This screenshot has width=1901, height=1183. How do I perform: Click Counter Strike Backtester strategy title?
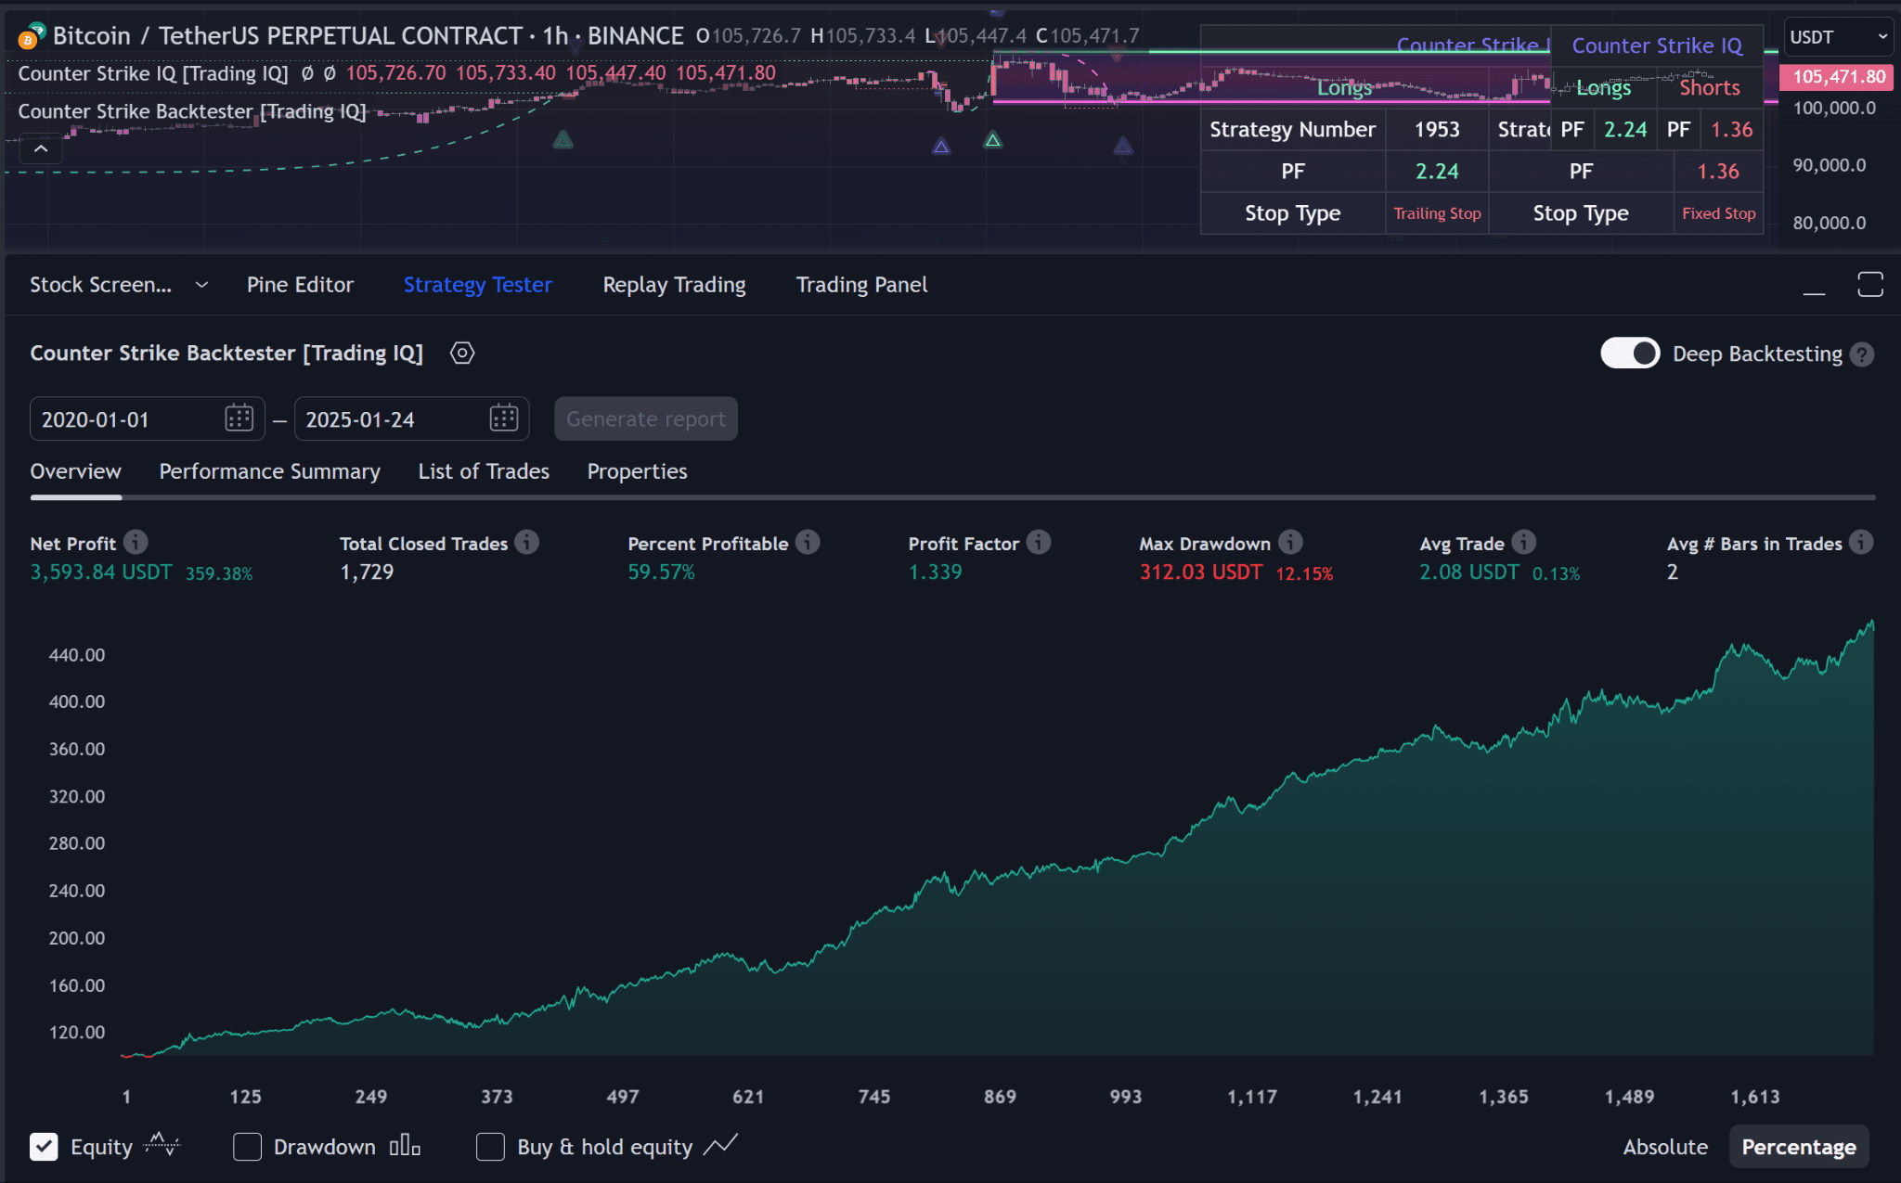tap(226, 353)
